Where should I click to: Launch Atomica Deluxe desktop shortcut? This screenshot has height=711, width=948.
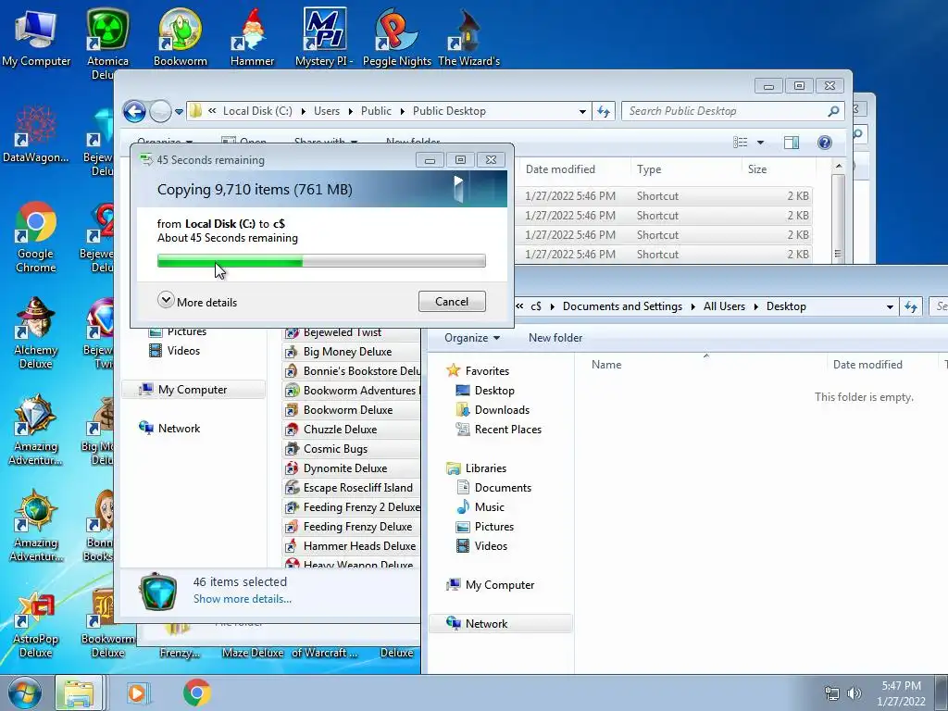click(107, 44)
